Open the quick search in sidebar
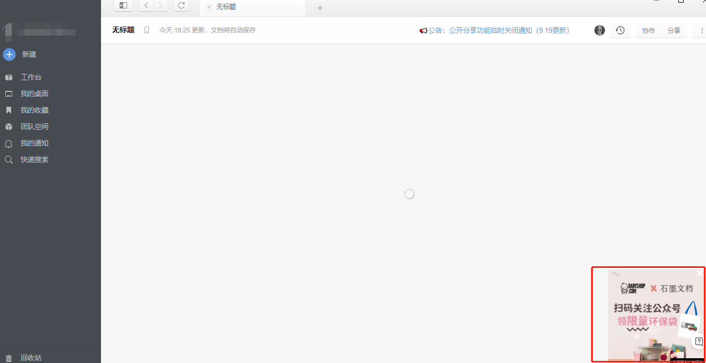The height and width of the screenshot is (363, 706). [35, 159]
